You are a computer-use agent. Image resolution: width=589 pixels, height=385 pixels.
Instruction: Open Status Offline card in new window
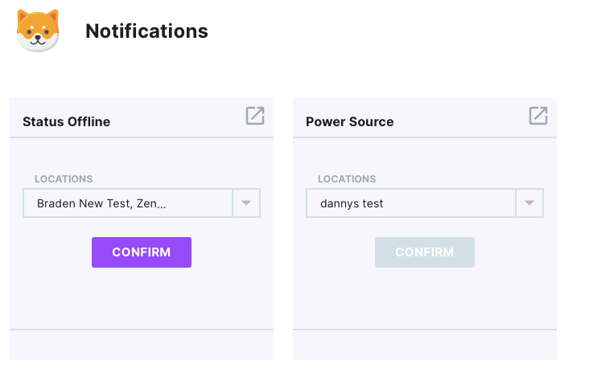[255, 116]
